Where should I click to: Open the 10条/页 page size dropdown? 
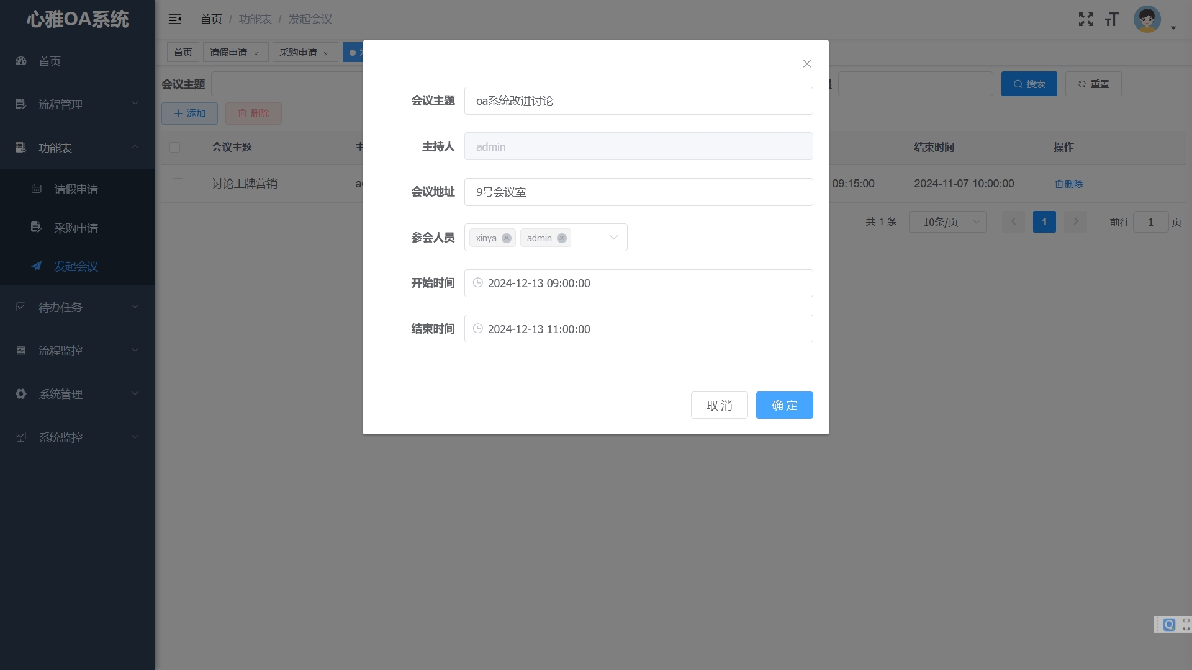[947, 221]
